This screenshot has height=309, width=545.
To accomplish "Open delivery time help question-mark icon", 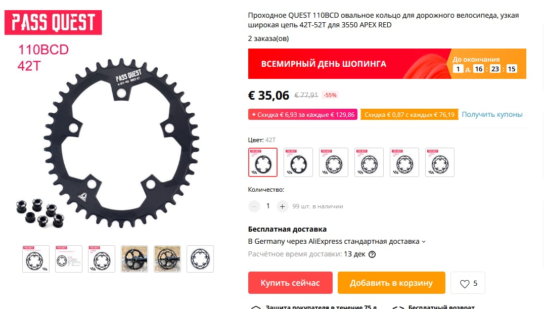I will [x=372, y=254].
